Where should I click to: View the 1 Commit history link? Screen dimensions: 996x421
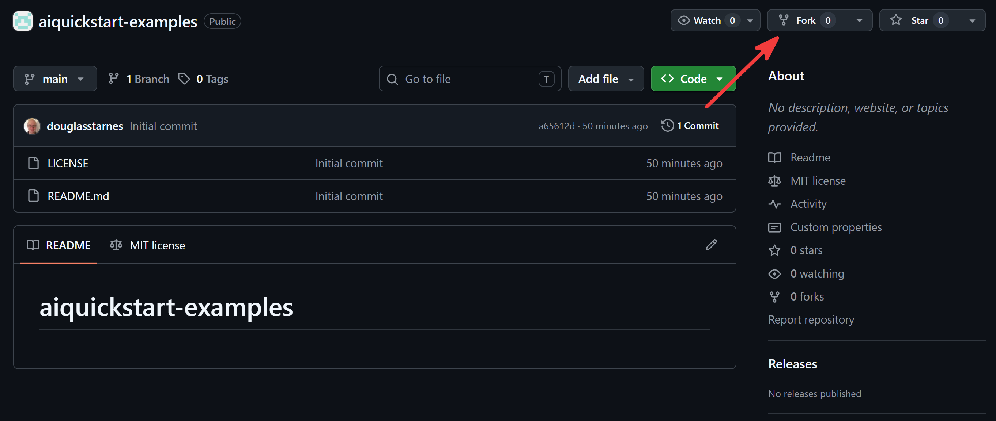690,126
